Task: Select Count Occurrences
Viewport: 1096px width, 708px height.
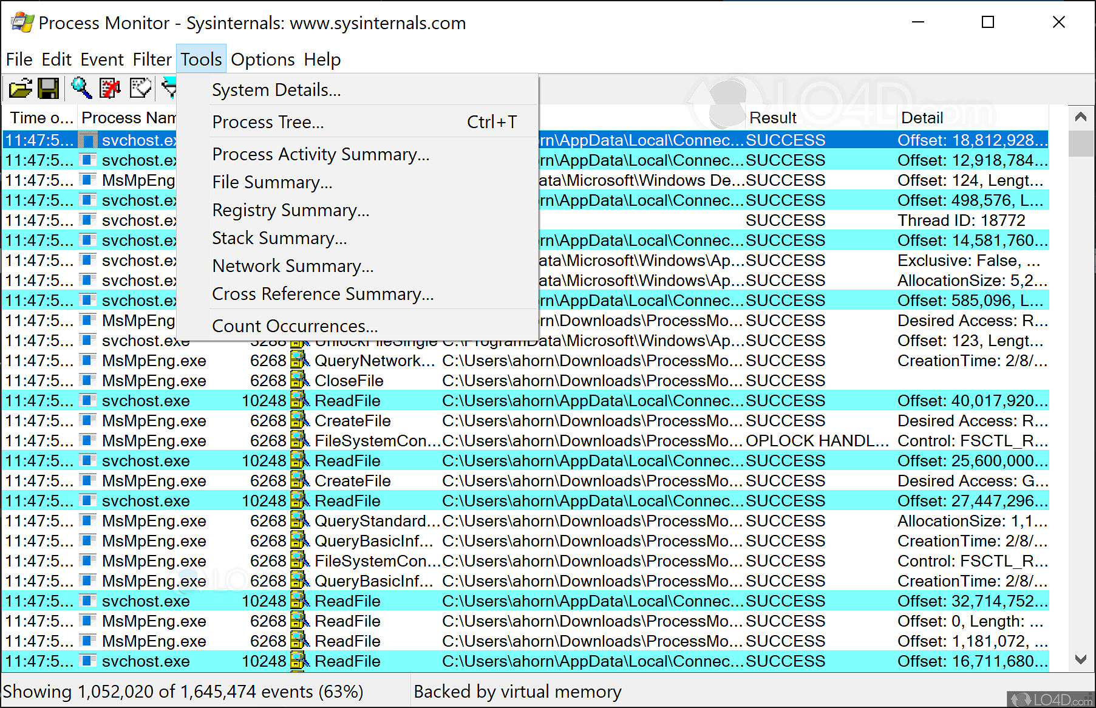Action: click(294, 325)
